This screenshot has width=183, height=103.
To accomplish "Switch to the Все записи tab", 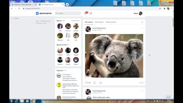I will coord(89,22).
